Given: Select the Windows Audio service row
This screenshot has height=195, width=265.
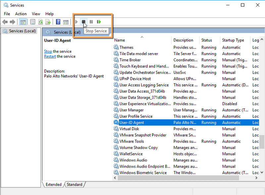Looking at the screenshot, I should tap(133, 160).
